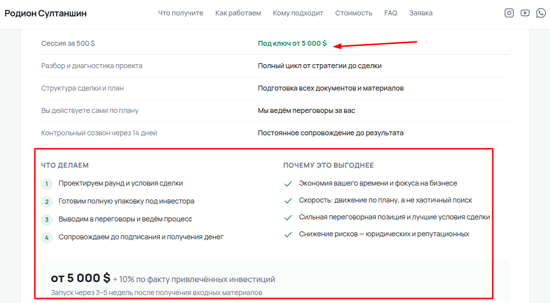Click the 'ЧТО ДЕЛАЕМ' heading
Viewport: 550px width, 303px height.
pos(65,165)
